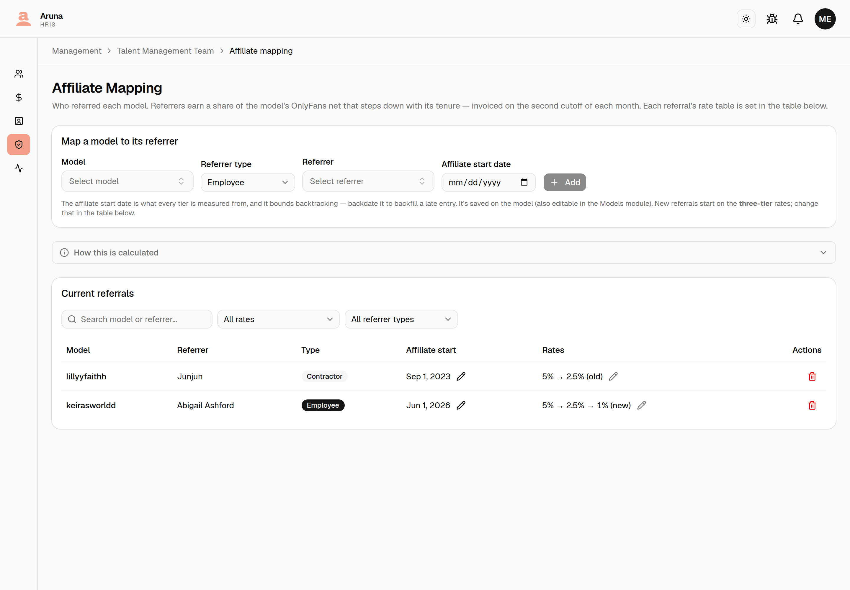Screen dimensions: 850x590
Task: Click the Search model or referrer field
Action: (137, 319)
